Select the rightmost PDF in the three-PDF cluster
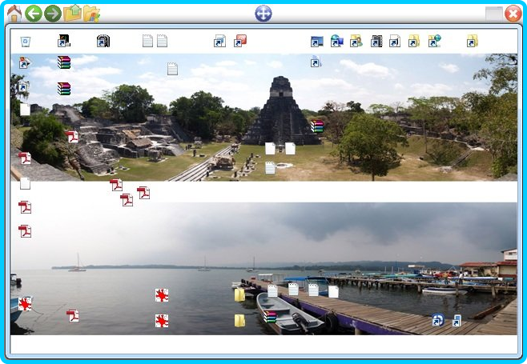This screenshot has width=527, height=364. (144, 193)
